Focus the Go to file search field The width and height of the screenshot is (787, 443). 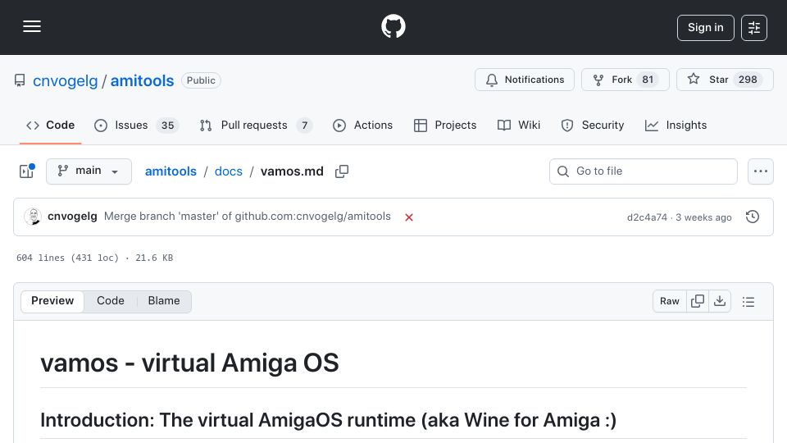click(644, 171)
